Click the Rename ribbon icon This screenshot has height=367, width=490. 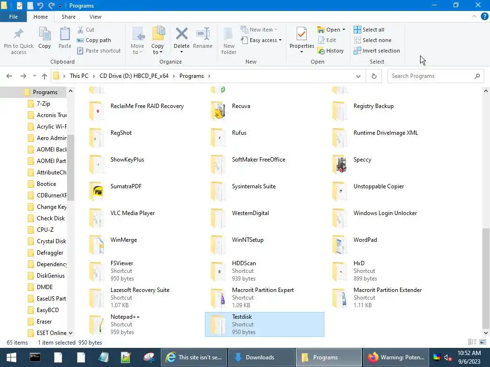pyautogui.click(x=203, y=34)
